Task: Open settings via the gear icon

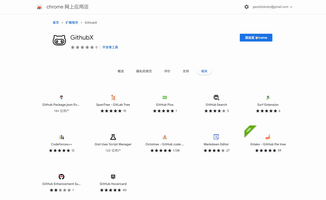Action: (x=246, y=7)
